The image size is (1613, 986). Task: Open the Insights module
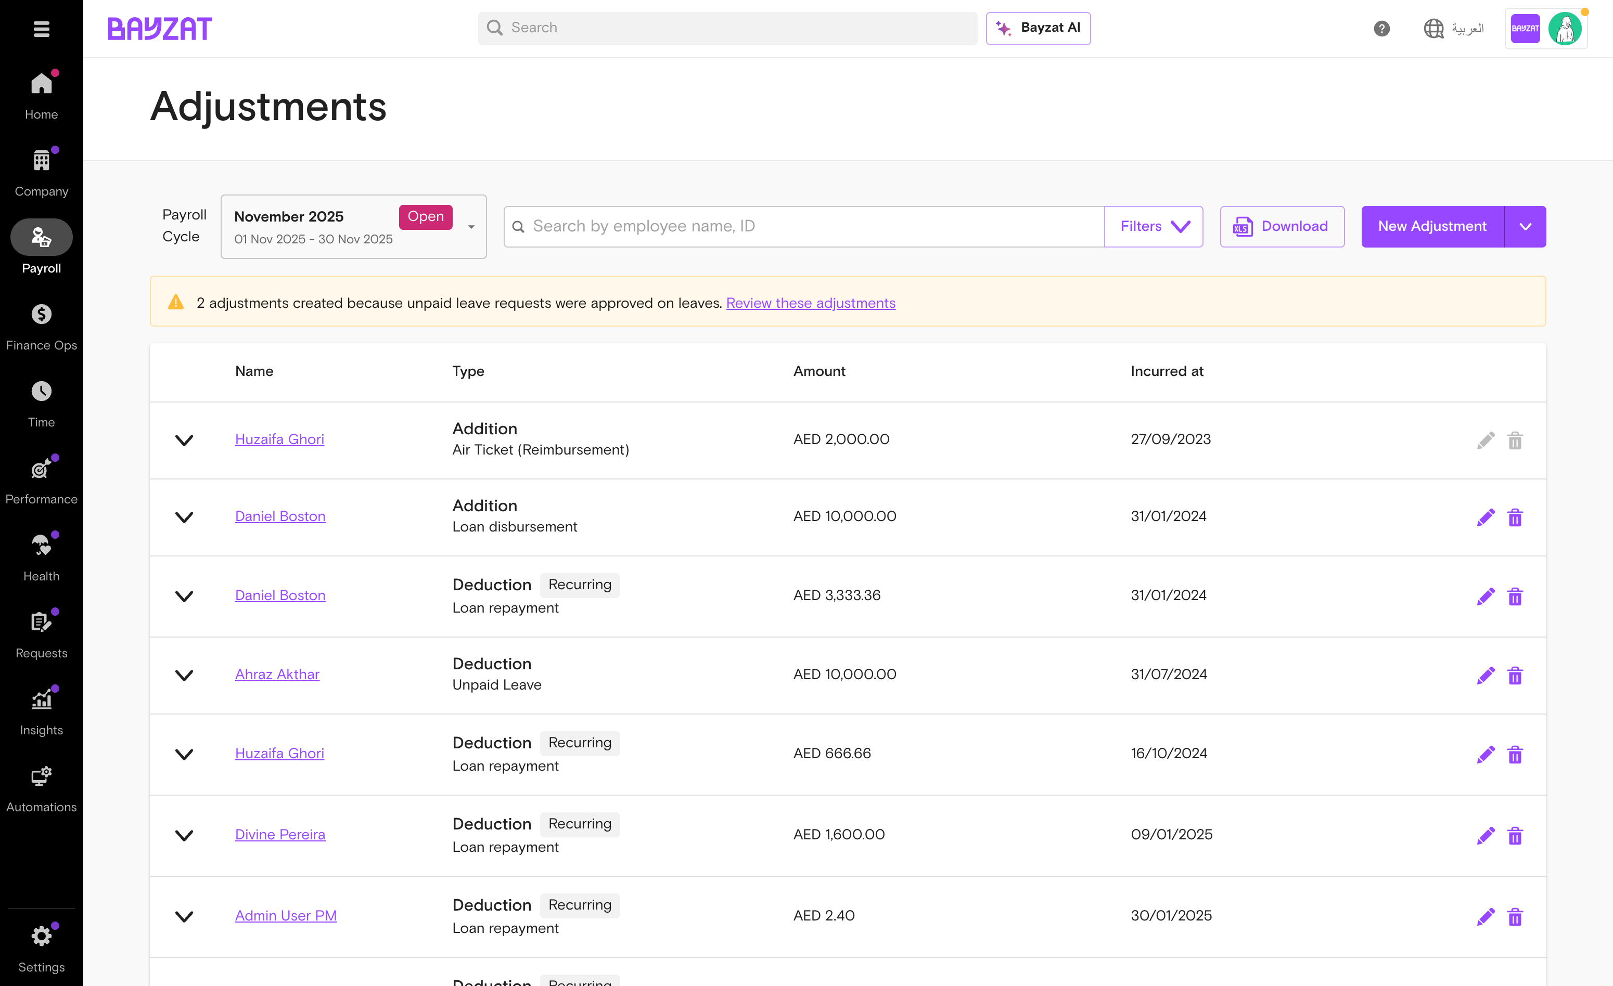click(41, 712)
